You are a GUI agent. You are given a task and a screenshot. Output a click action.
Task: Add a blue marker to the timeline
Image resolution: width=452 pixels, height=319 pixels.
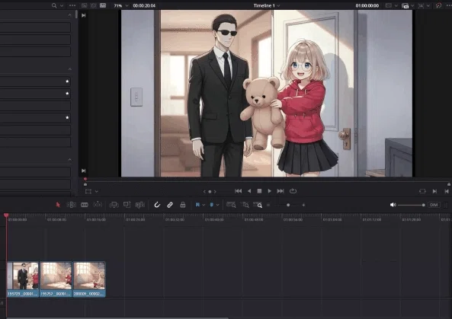(212, 205)
